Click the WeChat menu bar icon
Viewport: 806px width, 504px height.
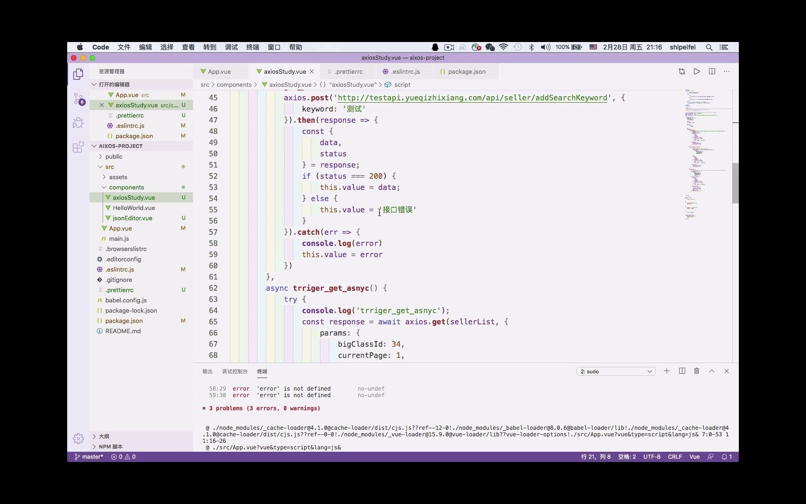[490, 47]
